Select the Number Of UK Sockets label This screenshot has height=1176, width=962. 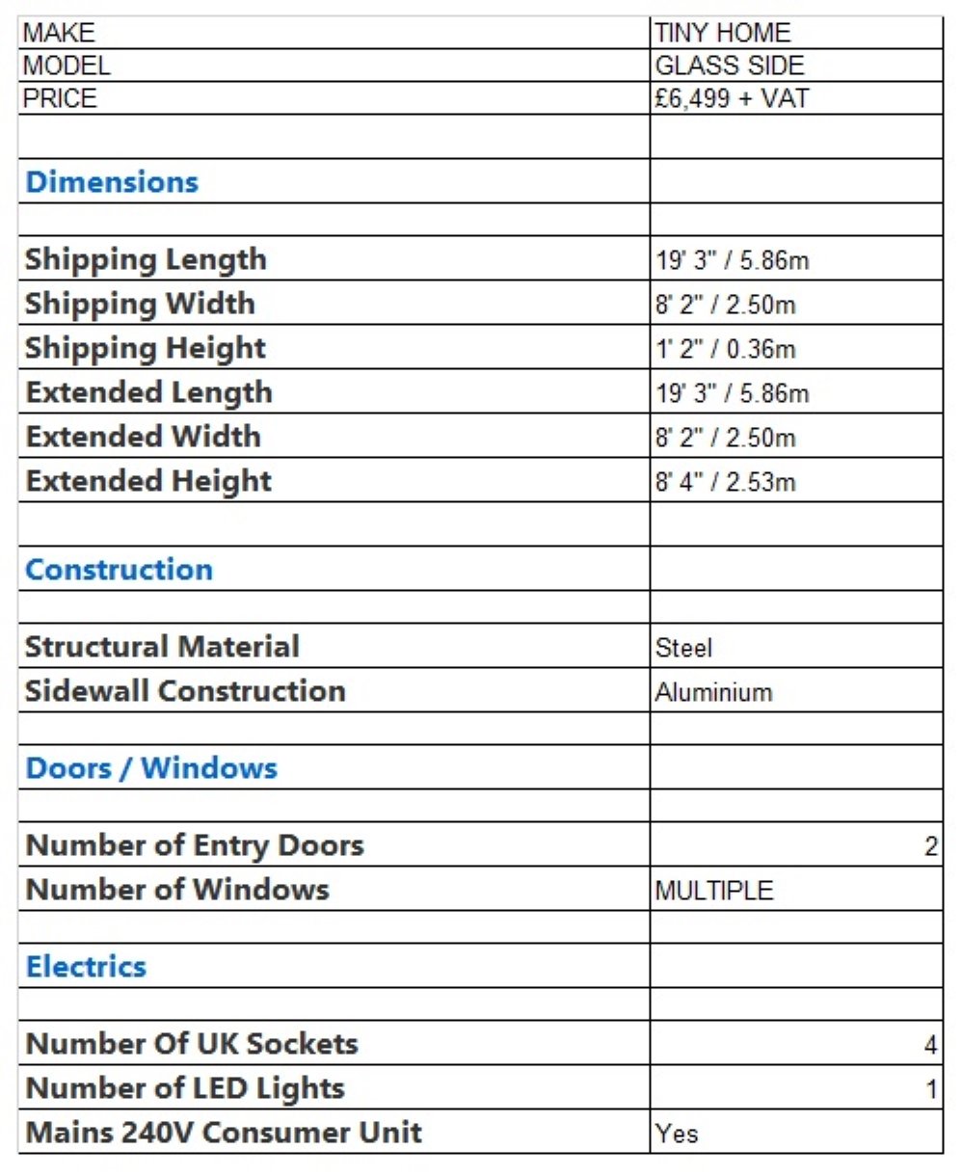(x=192, y=1044)
